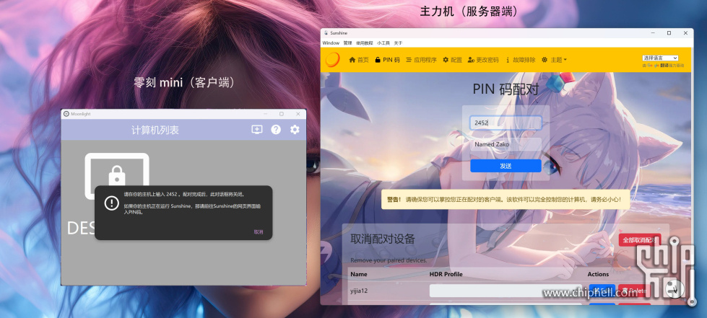Click the Moonlight app icon in title bar
Screen dimensions: 707x318
click(x=66, y=114)
